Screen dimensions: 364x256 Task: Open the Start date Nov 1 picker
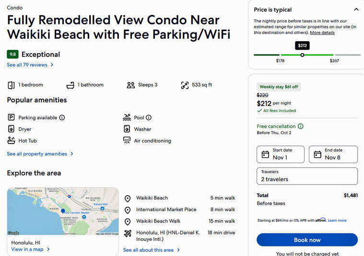[x=281, y=154]
